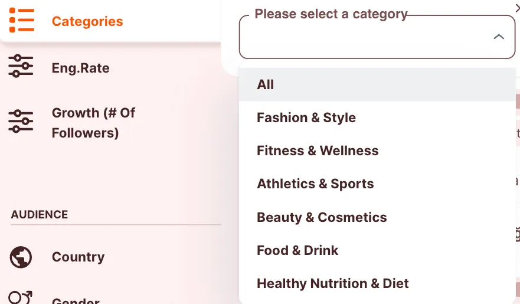Open the Eng.Rate filter label

[81, 68]
